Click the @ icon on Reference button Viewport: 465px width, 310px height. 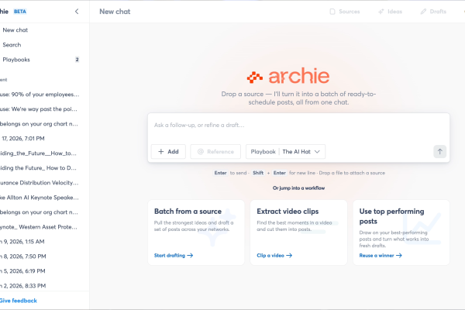201,152
